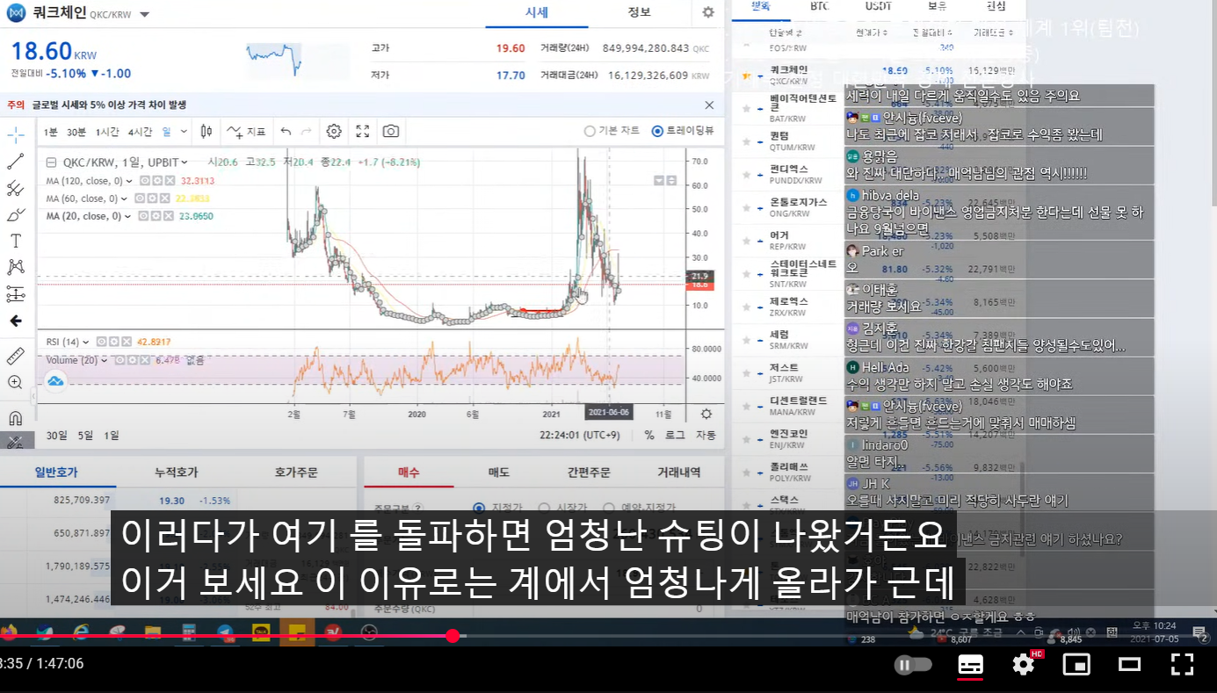The height and width of the screenshot is (693, 1217).
Task: Select 트레이딩뷰 radio option
Action: click(x=657, y=131)
